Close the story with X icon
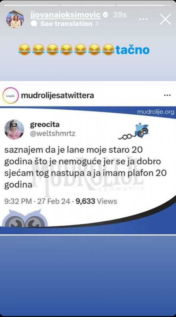Screen dimensions: 176x317 165,20
